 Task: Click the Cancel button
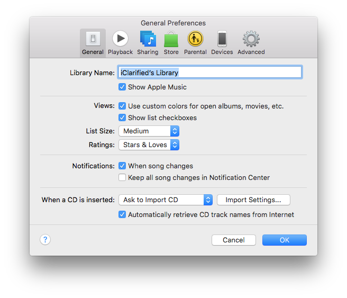click(234, 240)
